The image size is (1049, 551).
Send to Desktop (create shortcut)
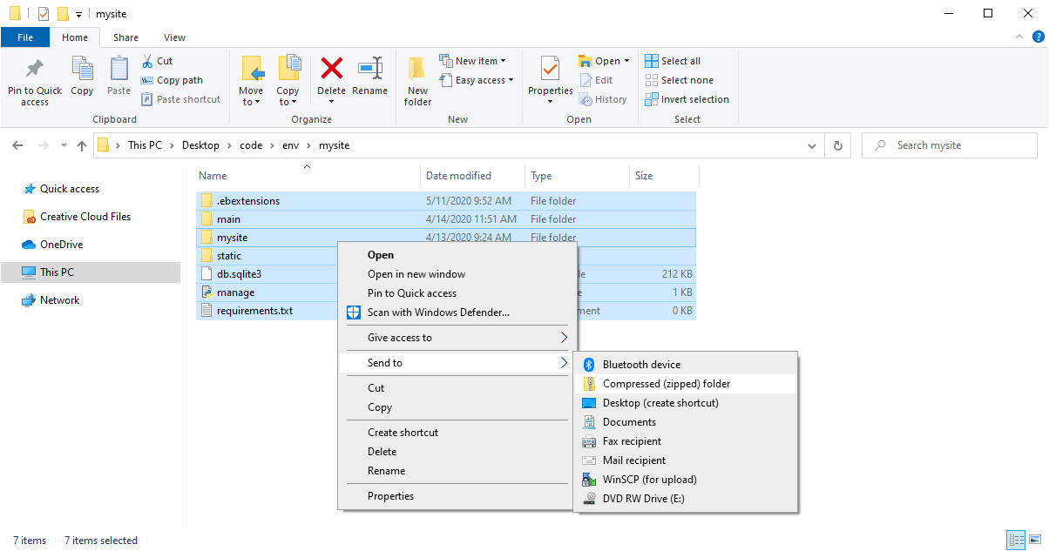click(685, 403)
